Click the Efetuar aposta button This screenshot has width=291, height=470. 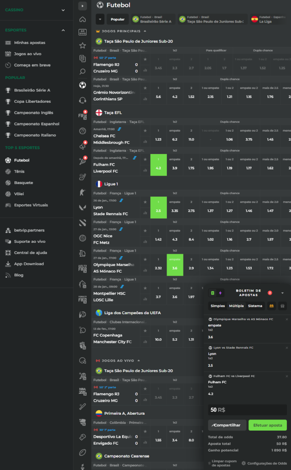pos(267,425)
